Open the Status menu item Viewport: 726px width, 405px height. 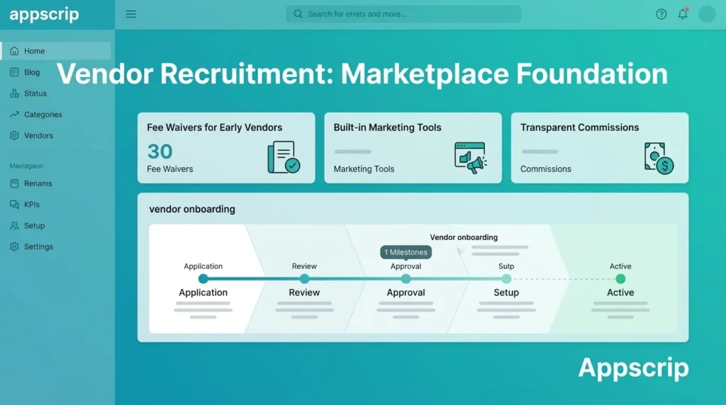pyautogui.click(x=35, y=93)
